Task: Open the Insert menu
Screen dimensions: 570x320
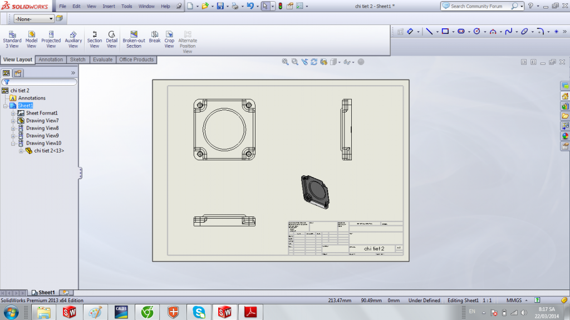Action: click(x=109, y=6)
